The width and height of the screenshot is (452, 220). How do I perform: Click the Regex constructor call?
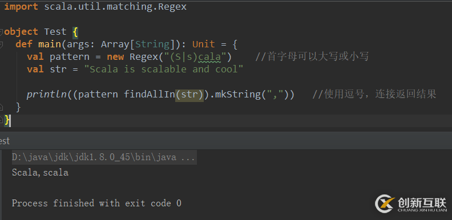click(x=144, y=57)
